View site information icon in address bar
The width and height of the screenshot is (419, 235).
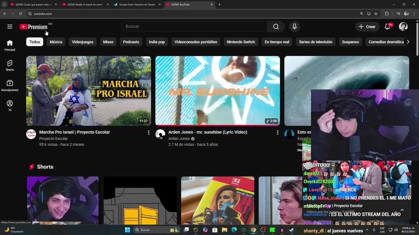click(x=30, y=14)
